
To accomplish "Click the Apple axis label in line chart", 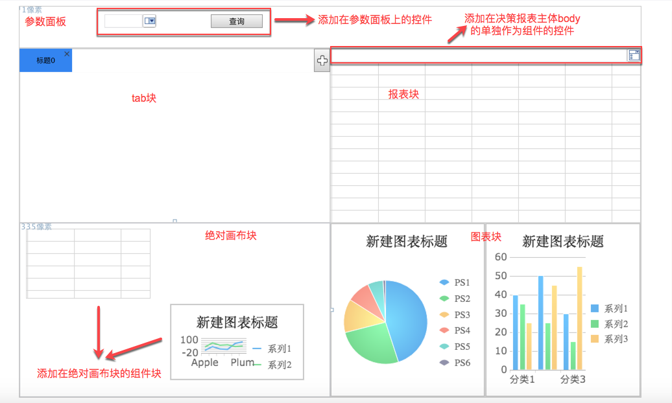I will tap(204, 362).
